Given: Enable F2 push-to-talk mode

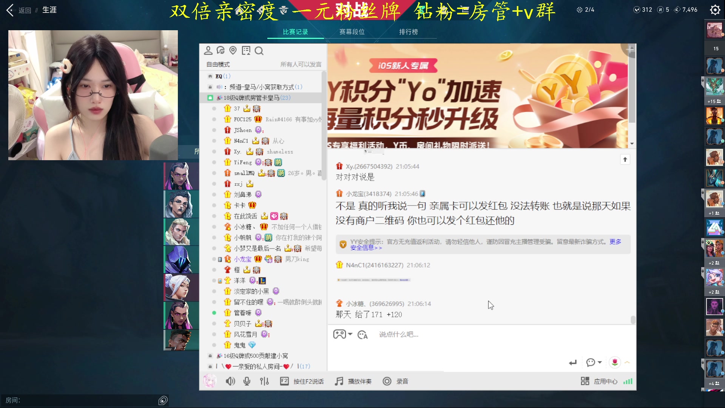Looking at the screenshot, I should (x=284, y=381).
